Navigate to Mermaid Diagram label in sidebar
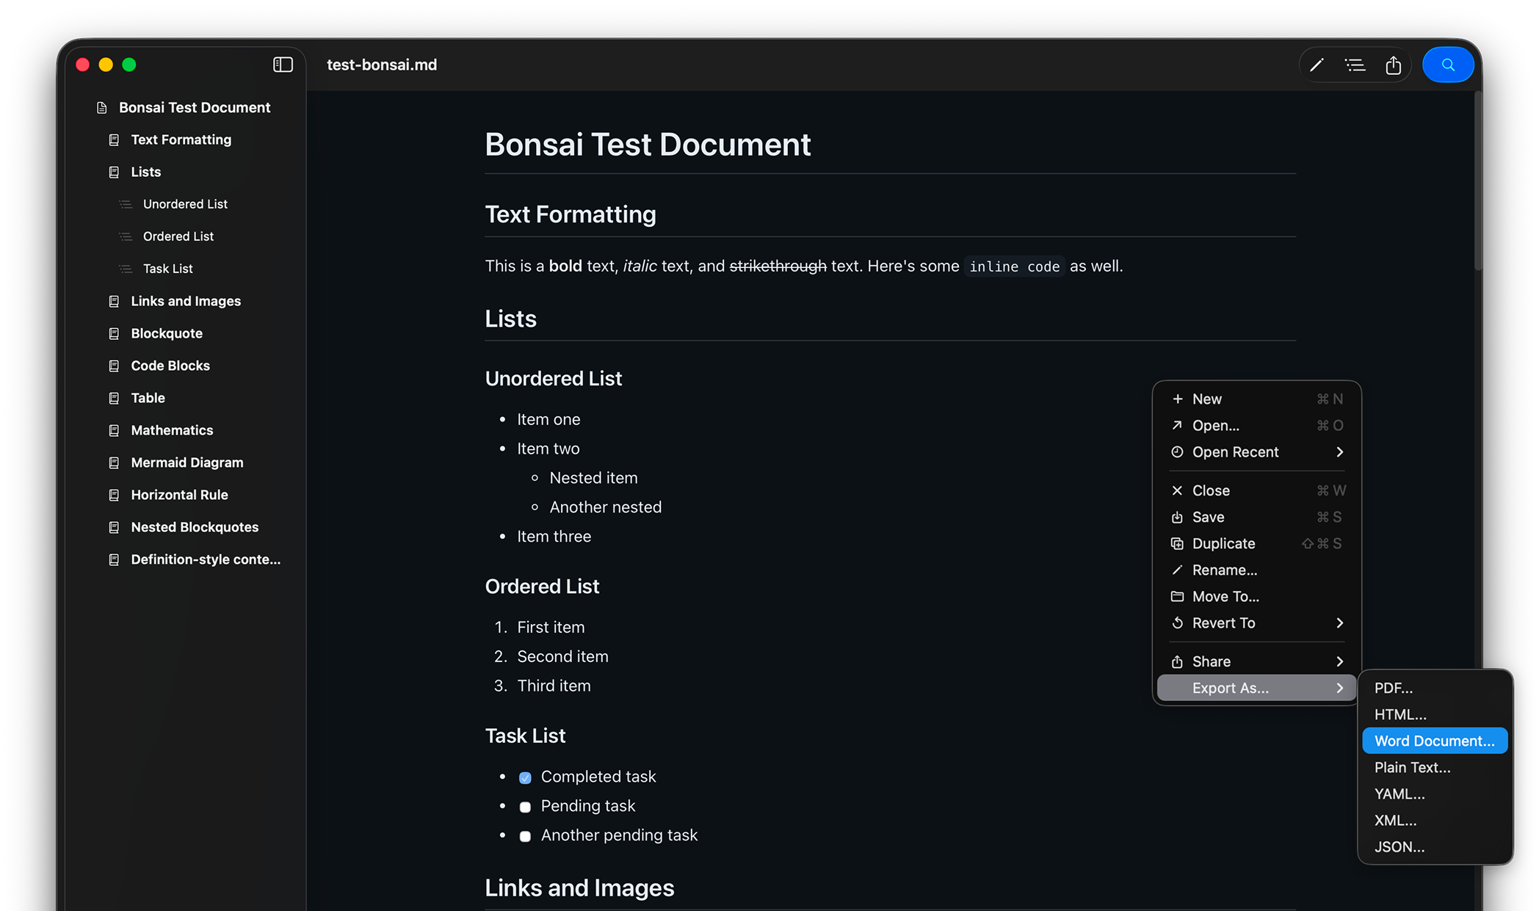 [187, 462]
